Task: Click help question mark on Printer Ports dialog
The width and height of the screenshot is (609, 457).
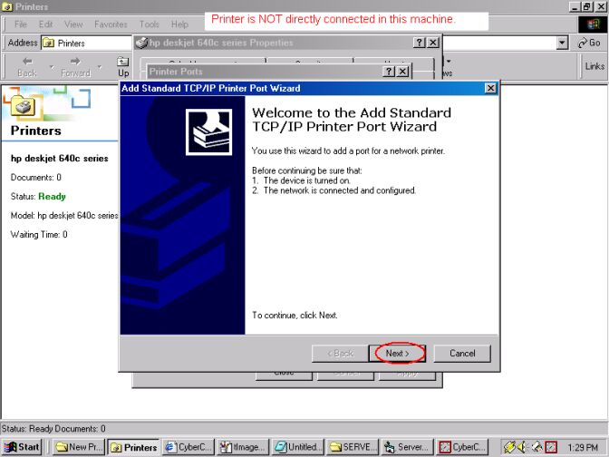Action: pyautogui.click(x=387, y=71)
